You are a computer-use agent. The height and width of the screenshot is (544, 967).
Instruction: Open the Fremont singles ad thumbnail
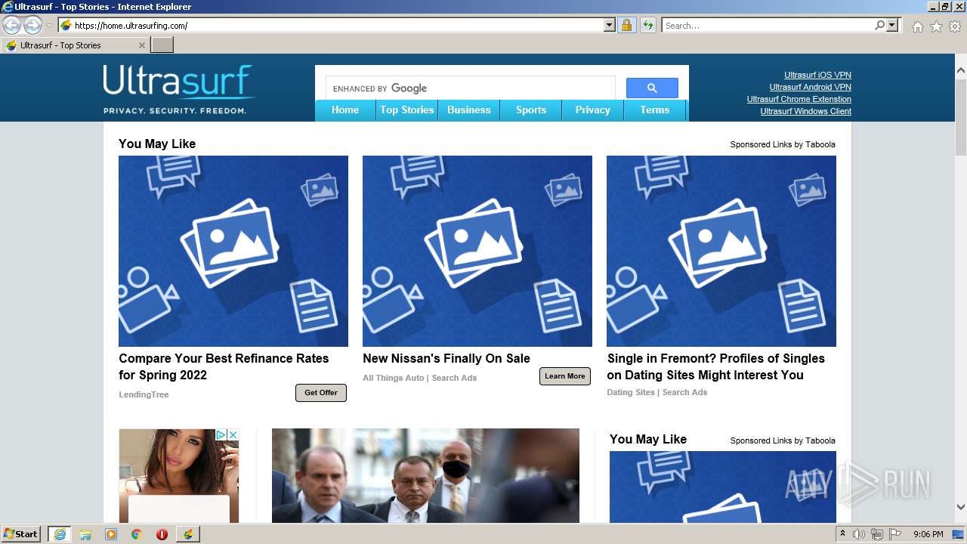click(x=721, y=251)
